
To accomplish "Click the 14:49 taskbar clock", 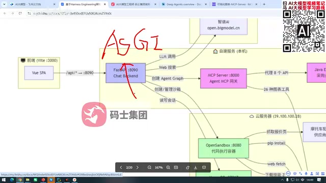I will pyautogui.click(x=310, y=180).
